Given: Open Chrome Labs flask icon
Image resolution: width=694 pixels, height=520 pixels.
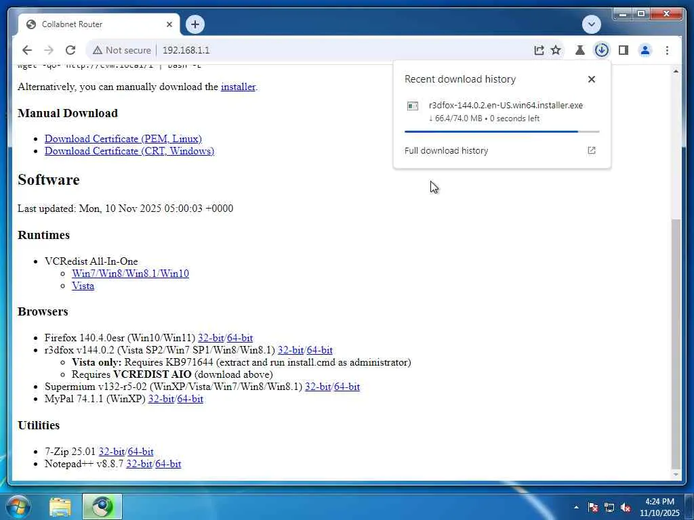Looking at the screenshot, I should point(580,50).
